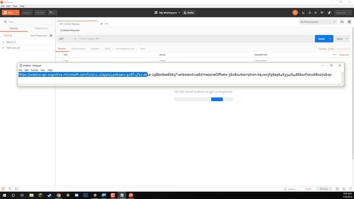Click the orange sync status icon

(x=295, y=13)
